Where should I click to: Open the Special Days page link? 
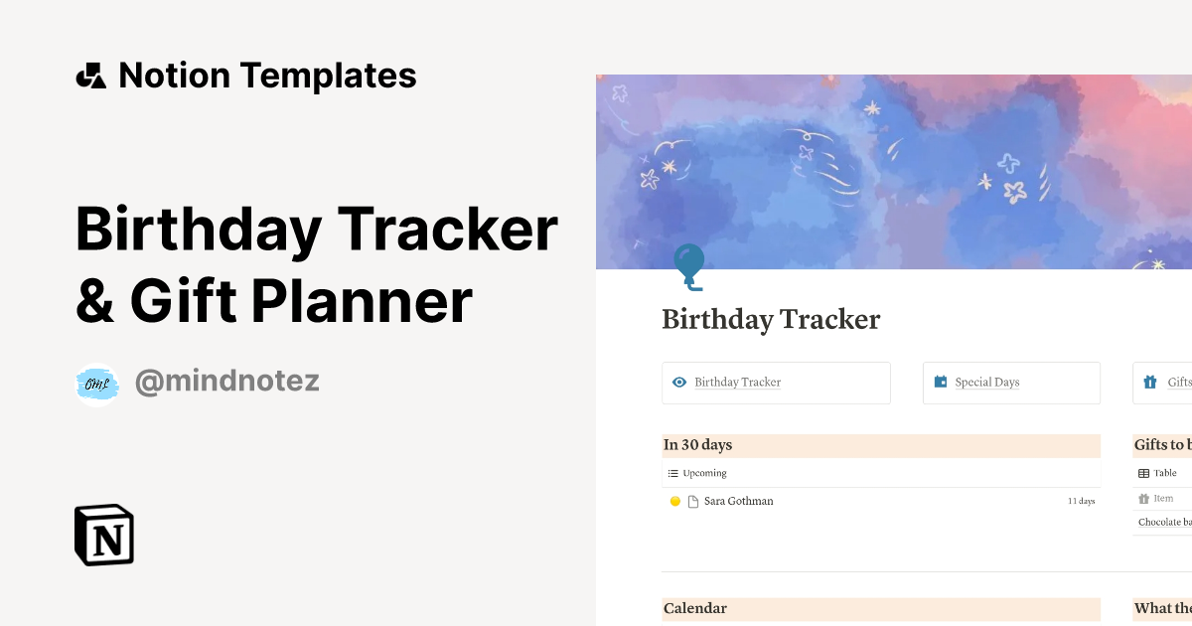pos(987,382)
